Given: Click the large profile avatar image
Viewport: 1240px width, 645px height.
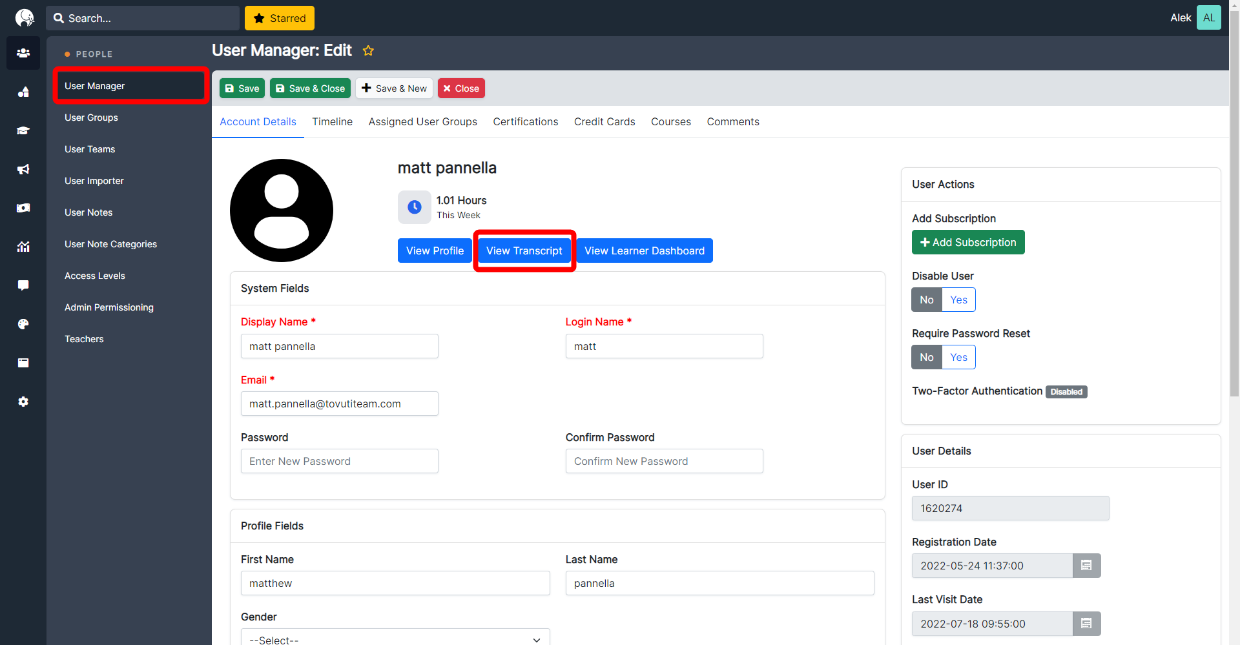Looking at the screenshot, I should 282,210.
